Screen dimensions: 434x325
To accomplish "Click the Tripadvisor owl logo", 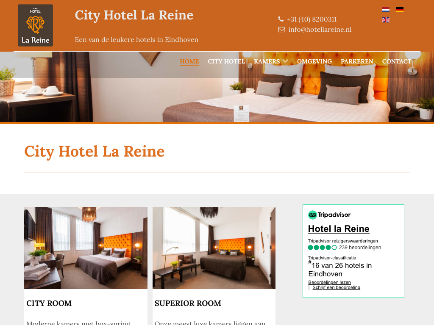I will pos(312,215).
